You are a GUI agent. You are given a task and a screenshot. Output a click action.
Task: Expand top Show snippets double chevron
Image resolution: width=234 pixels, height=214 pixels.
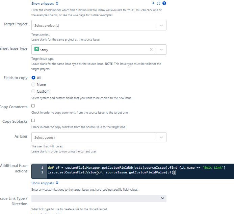tap(57, 3)
